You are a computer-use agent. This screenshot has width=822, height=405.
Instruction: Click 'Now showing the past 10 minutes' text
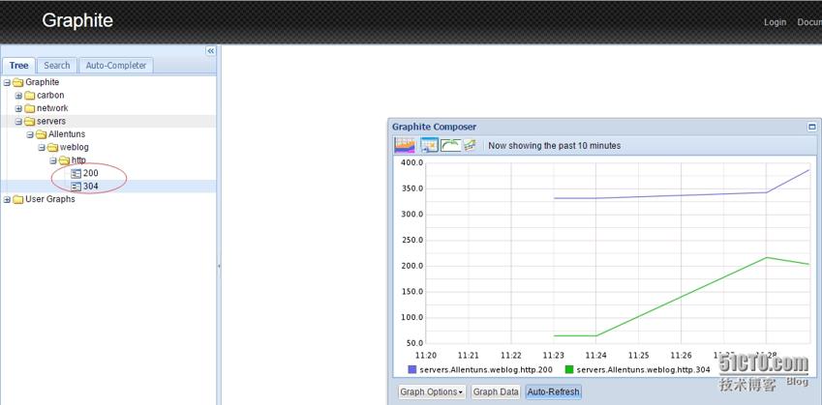554,145
